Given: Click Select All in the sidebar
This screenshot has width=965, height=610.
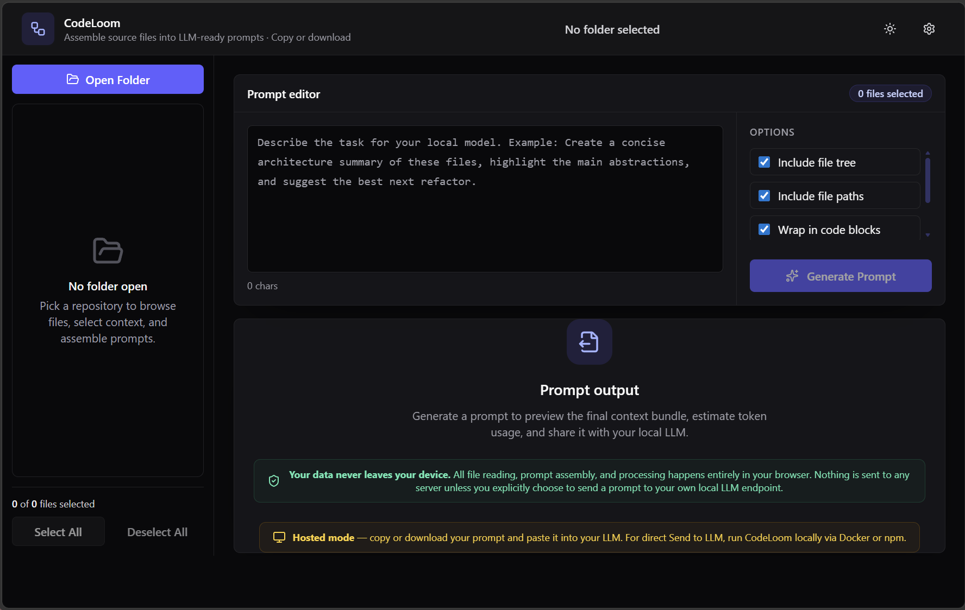Looking at the screenshot, I should pyautogui.click(x=58, y=532).
